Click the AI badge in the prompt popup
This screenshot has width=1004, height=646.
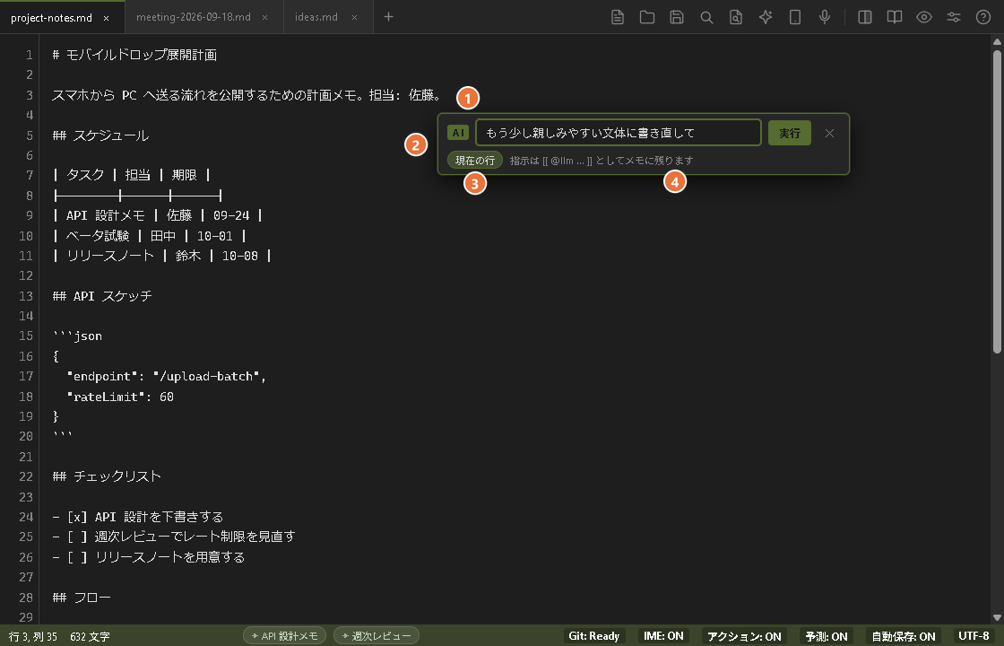[458, 133]
